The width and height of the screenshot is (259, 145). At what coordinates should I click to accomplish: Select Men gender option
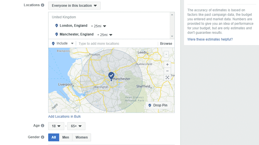point(66,137)
